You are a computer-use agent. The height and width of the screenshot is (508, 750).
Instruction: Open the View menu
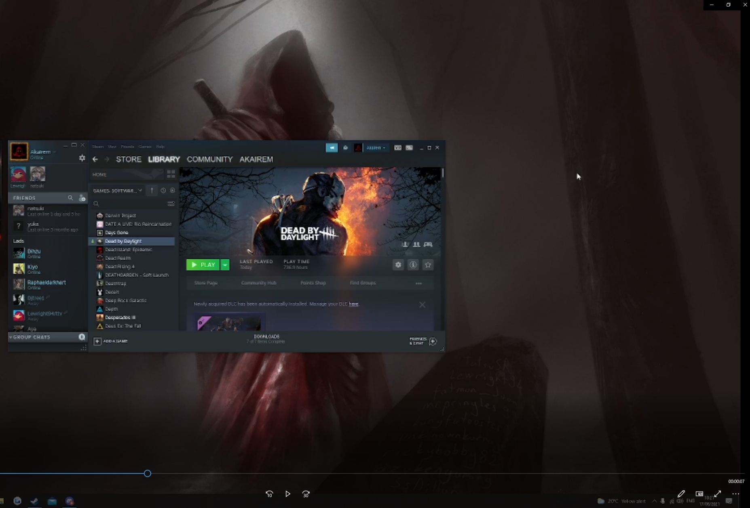coord(112,147)
